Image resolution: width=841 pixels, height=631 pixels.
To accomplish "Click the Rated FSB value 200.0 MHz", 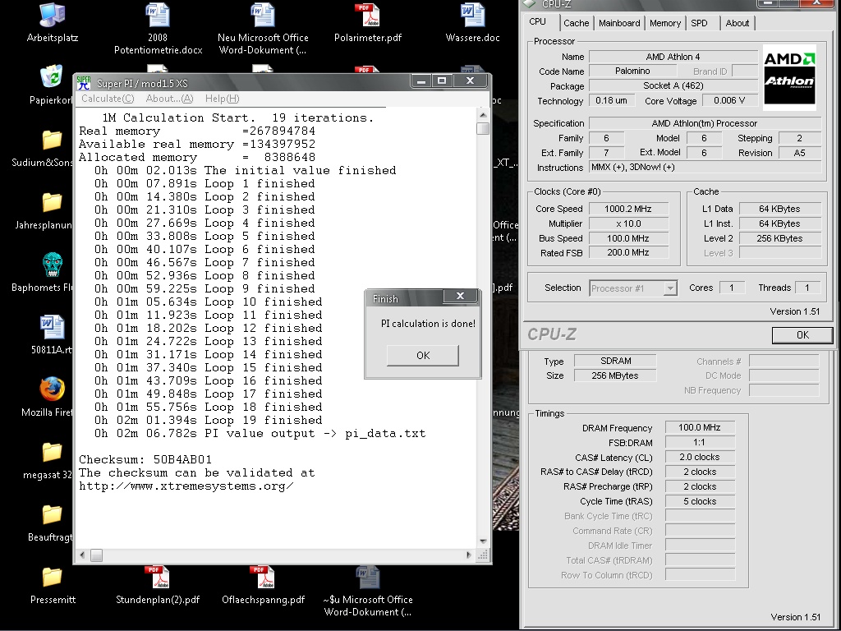I will (x=628, y=252).
